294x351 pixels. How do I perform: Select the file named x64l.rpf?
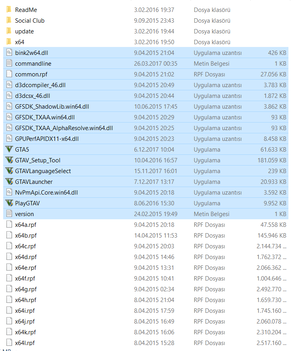[25, 343]
